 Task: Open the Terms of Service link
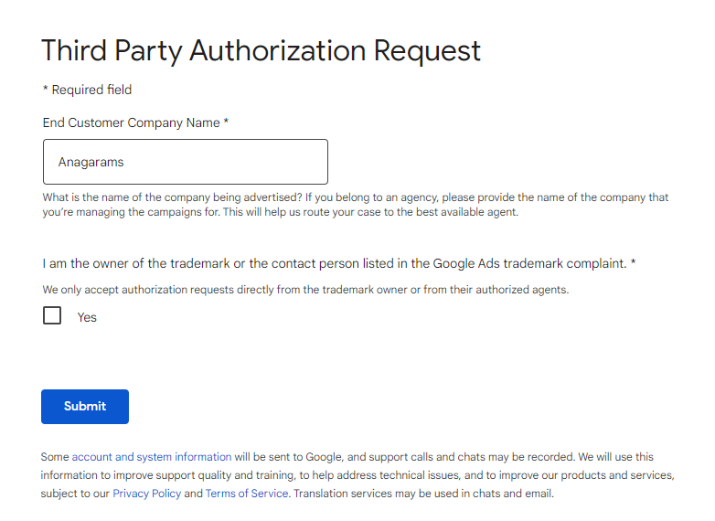tap(247, 494)
